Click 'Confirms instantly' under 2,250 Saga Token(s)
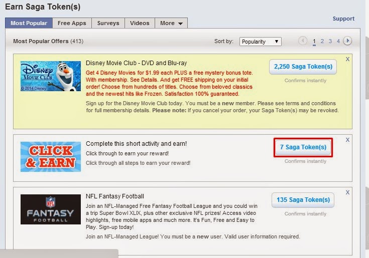Viewport: 369px width, 258px height. point(305,81)
